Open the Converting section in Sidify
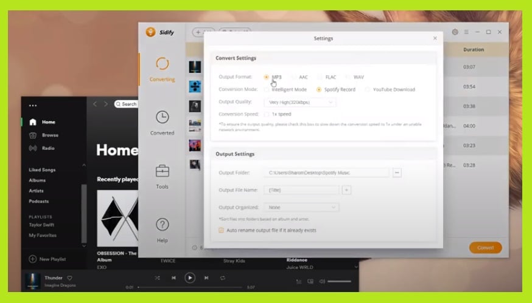532x303 pixels. 162,69
